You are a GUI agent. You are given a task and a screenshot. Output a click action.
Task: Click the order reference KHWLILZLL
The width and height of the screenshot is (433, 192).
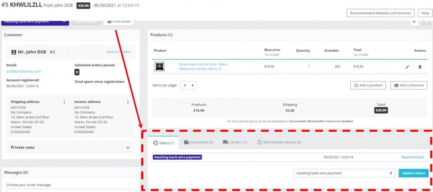click(x=26, y=5)
